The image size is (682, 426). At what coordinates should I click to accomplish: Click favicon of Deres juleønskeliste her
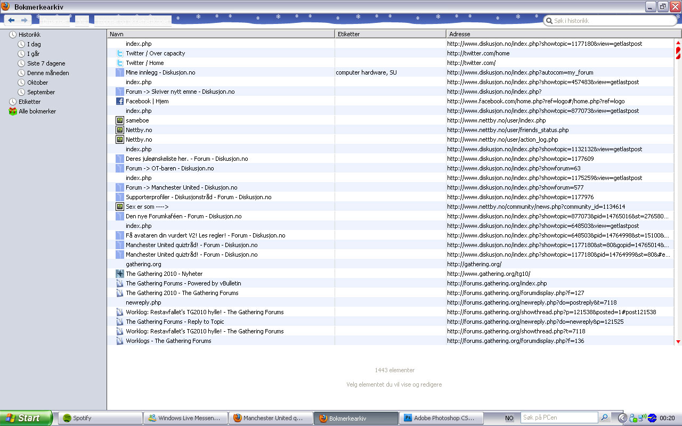pos(120,159)
